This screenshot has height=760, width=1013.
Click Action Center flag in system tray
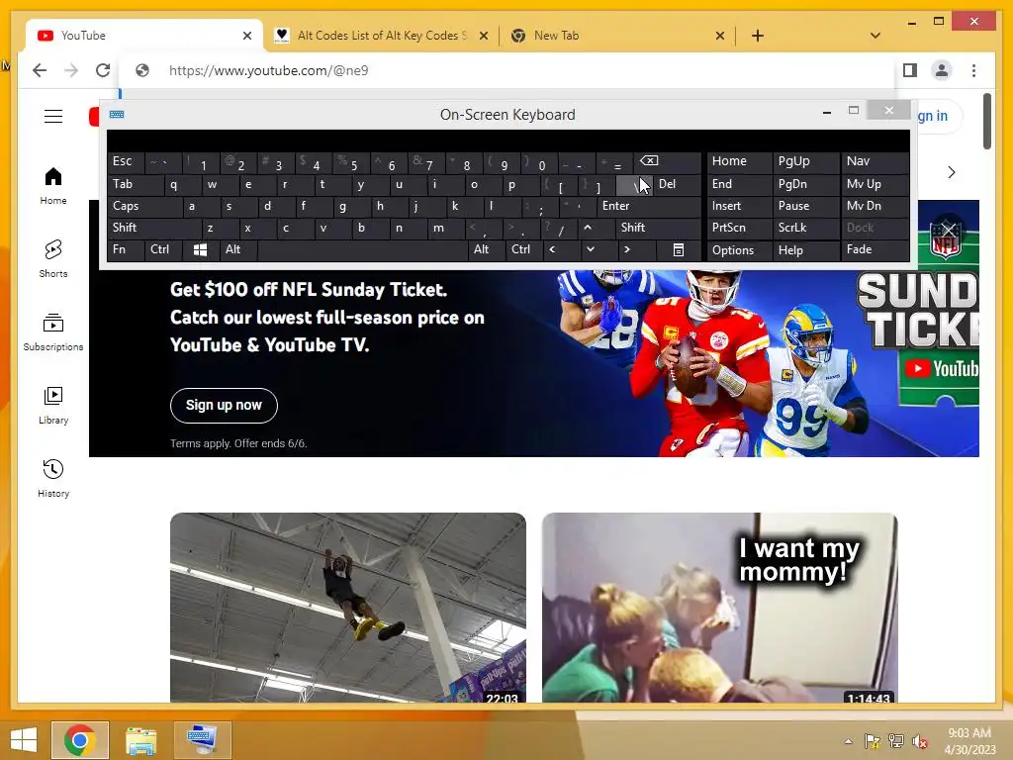pyautogui.click(x=872, y=741)
